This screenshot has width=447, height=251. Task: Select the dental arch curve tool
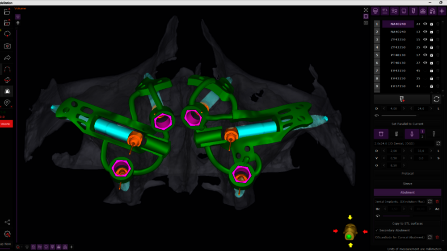pos(8,70)
